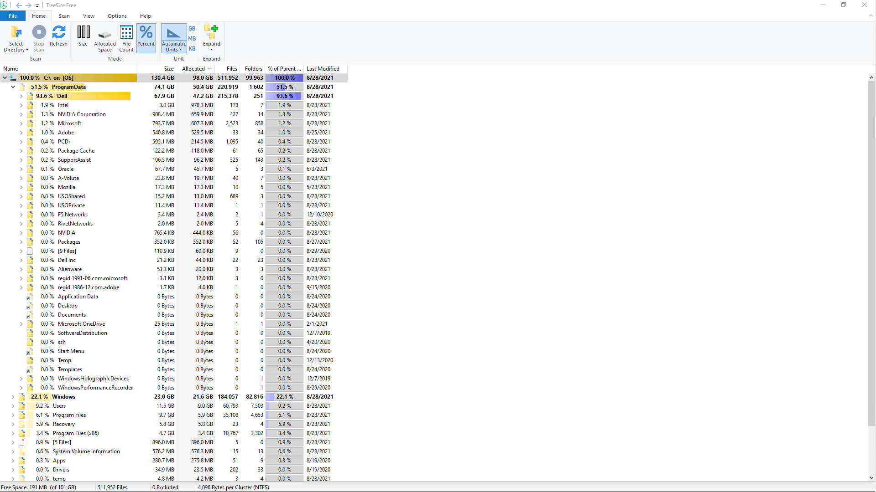Click the 51.5 % parent bar for ProgramData
This screenshot has height=492, width=876.
click(x=285, y=87)
